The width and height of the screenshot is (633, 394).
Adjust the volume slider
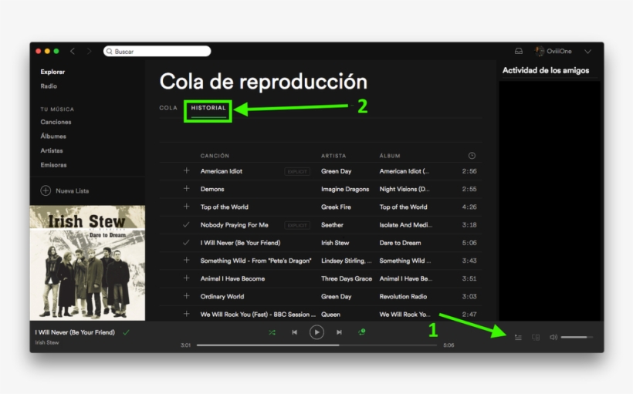(577, 337)
